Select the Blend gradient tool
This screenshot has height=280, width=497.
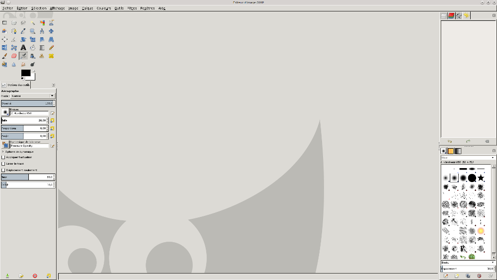pos(42,48)
